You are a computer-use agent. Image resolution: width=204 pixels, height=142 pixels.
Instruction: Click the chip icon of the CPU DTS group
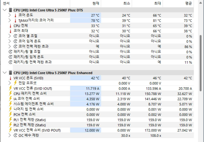point(10,10)
